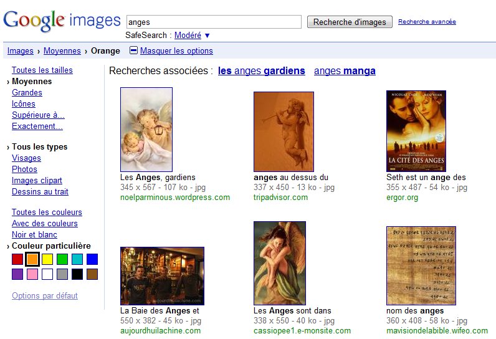Click Options par défaut link

pos(45,295)
